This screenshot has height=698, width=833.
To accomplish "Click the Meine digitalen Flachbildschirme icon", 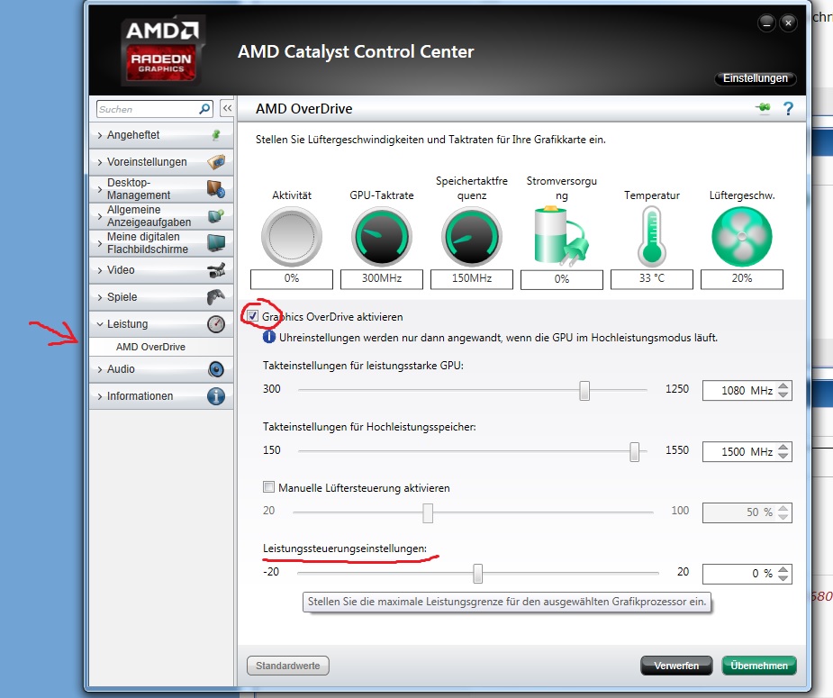I will tap(216, 243).
